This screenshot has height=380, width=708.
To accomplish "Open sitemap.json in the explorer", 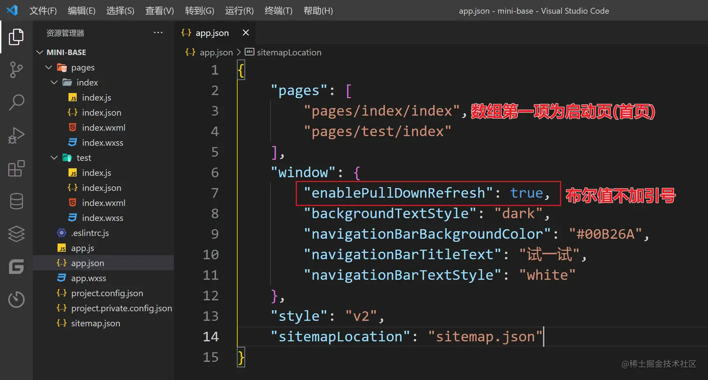I will pos(96,323).
